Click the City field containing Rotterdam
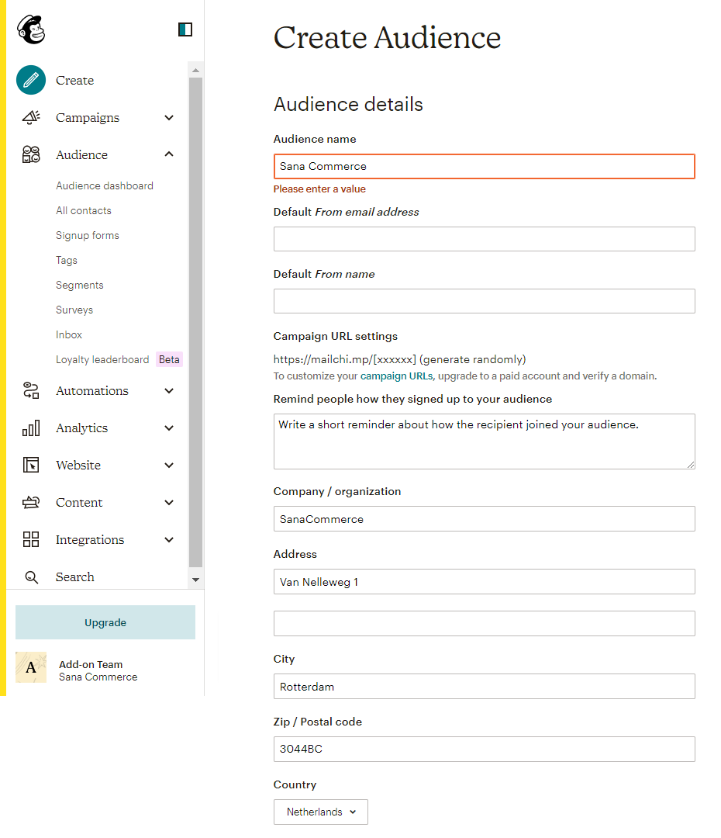The image size is (721, 838). tap(485, 686)
